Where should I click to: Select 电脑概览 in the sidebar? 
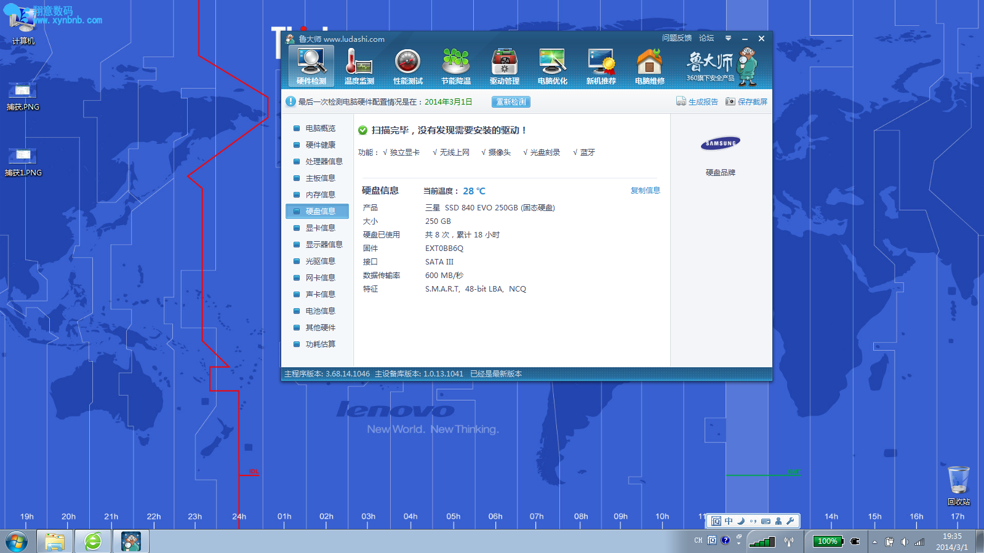(318, 128)
